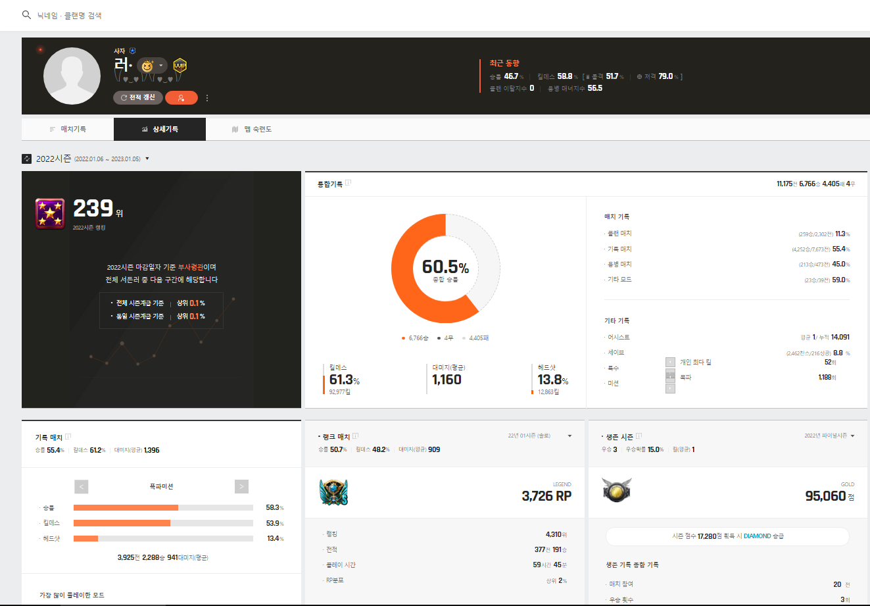Click the GOLD survival tier medal icon
The height and width of the screenshot is (606, 870).
coord(617,490)
